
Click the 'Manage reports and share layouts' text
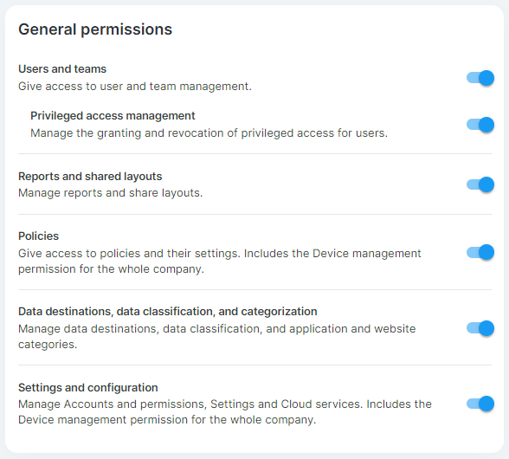point(111,193)
